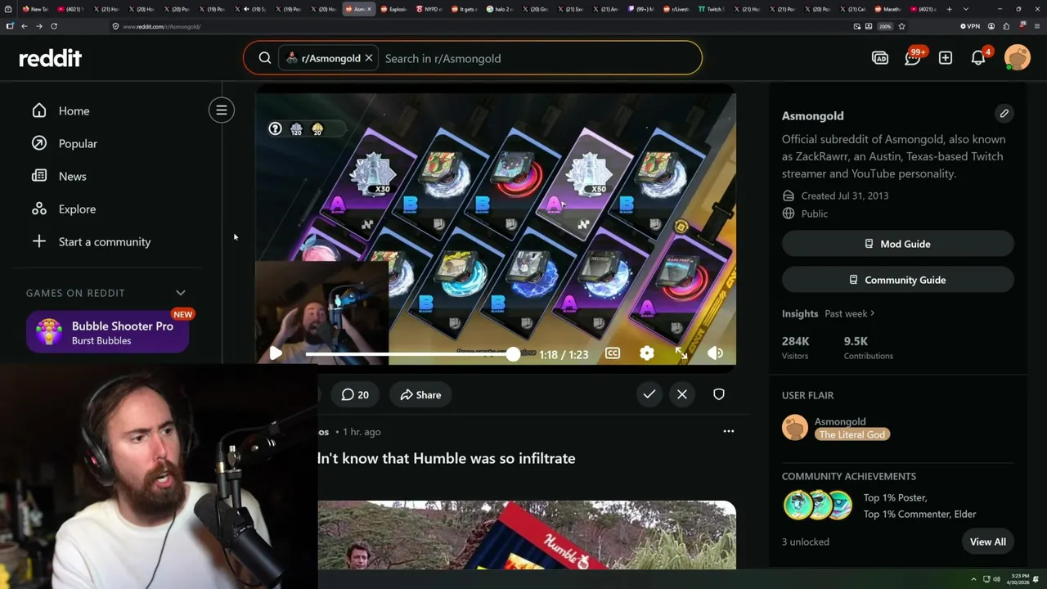Bookmark this page with star icon

[x=901, y=26]
